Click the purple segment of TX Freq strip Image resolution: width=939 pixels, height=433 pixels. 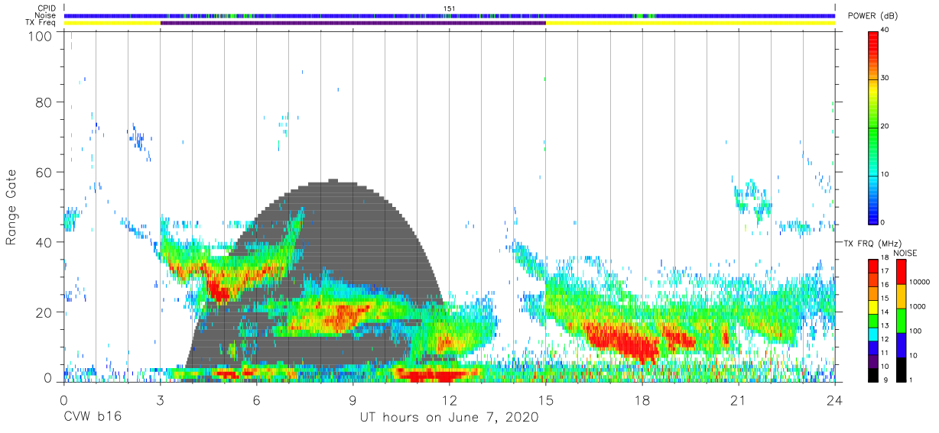pos(353,23)
